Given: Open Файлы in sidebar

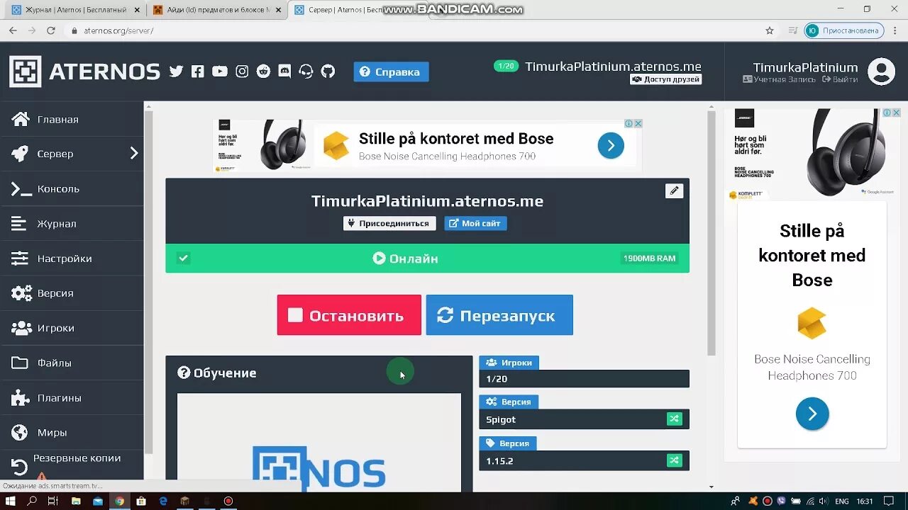Looking at the screenshot, I should 72,363.
